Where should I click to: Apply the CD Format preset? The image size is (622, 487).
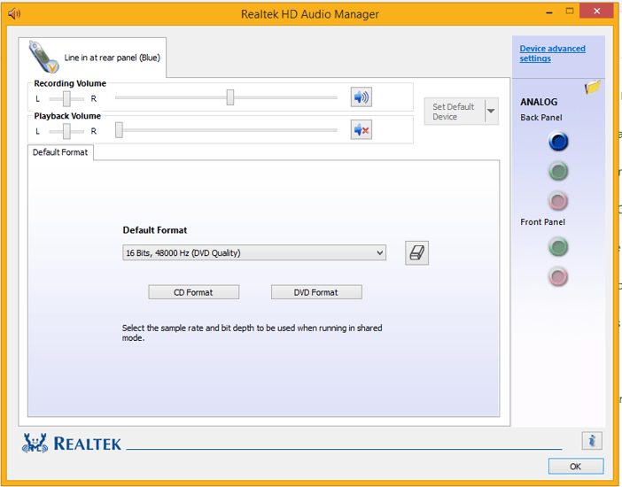(x=193, y=292)
